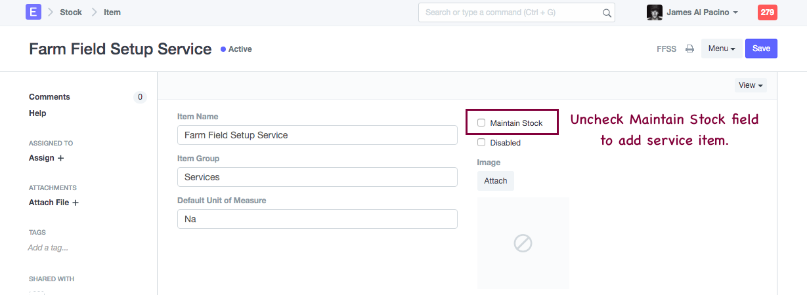Click the ERPNext home logo icon
Screen dimensions: 807x295
tap(33, 12)
